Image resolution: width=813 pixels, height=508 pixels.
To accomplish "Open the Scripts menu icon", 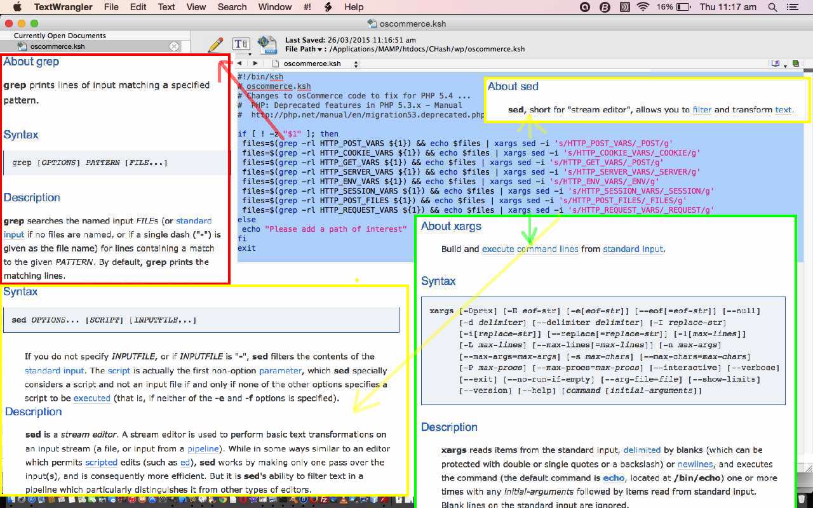I will 328,7.
